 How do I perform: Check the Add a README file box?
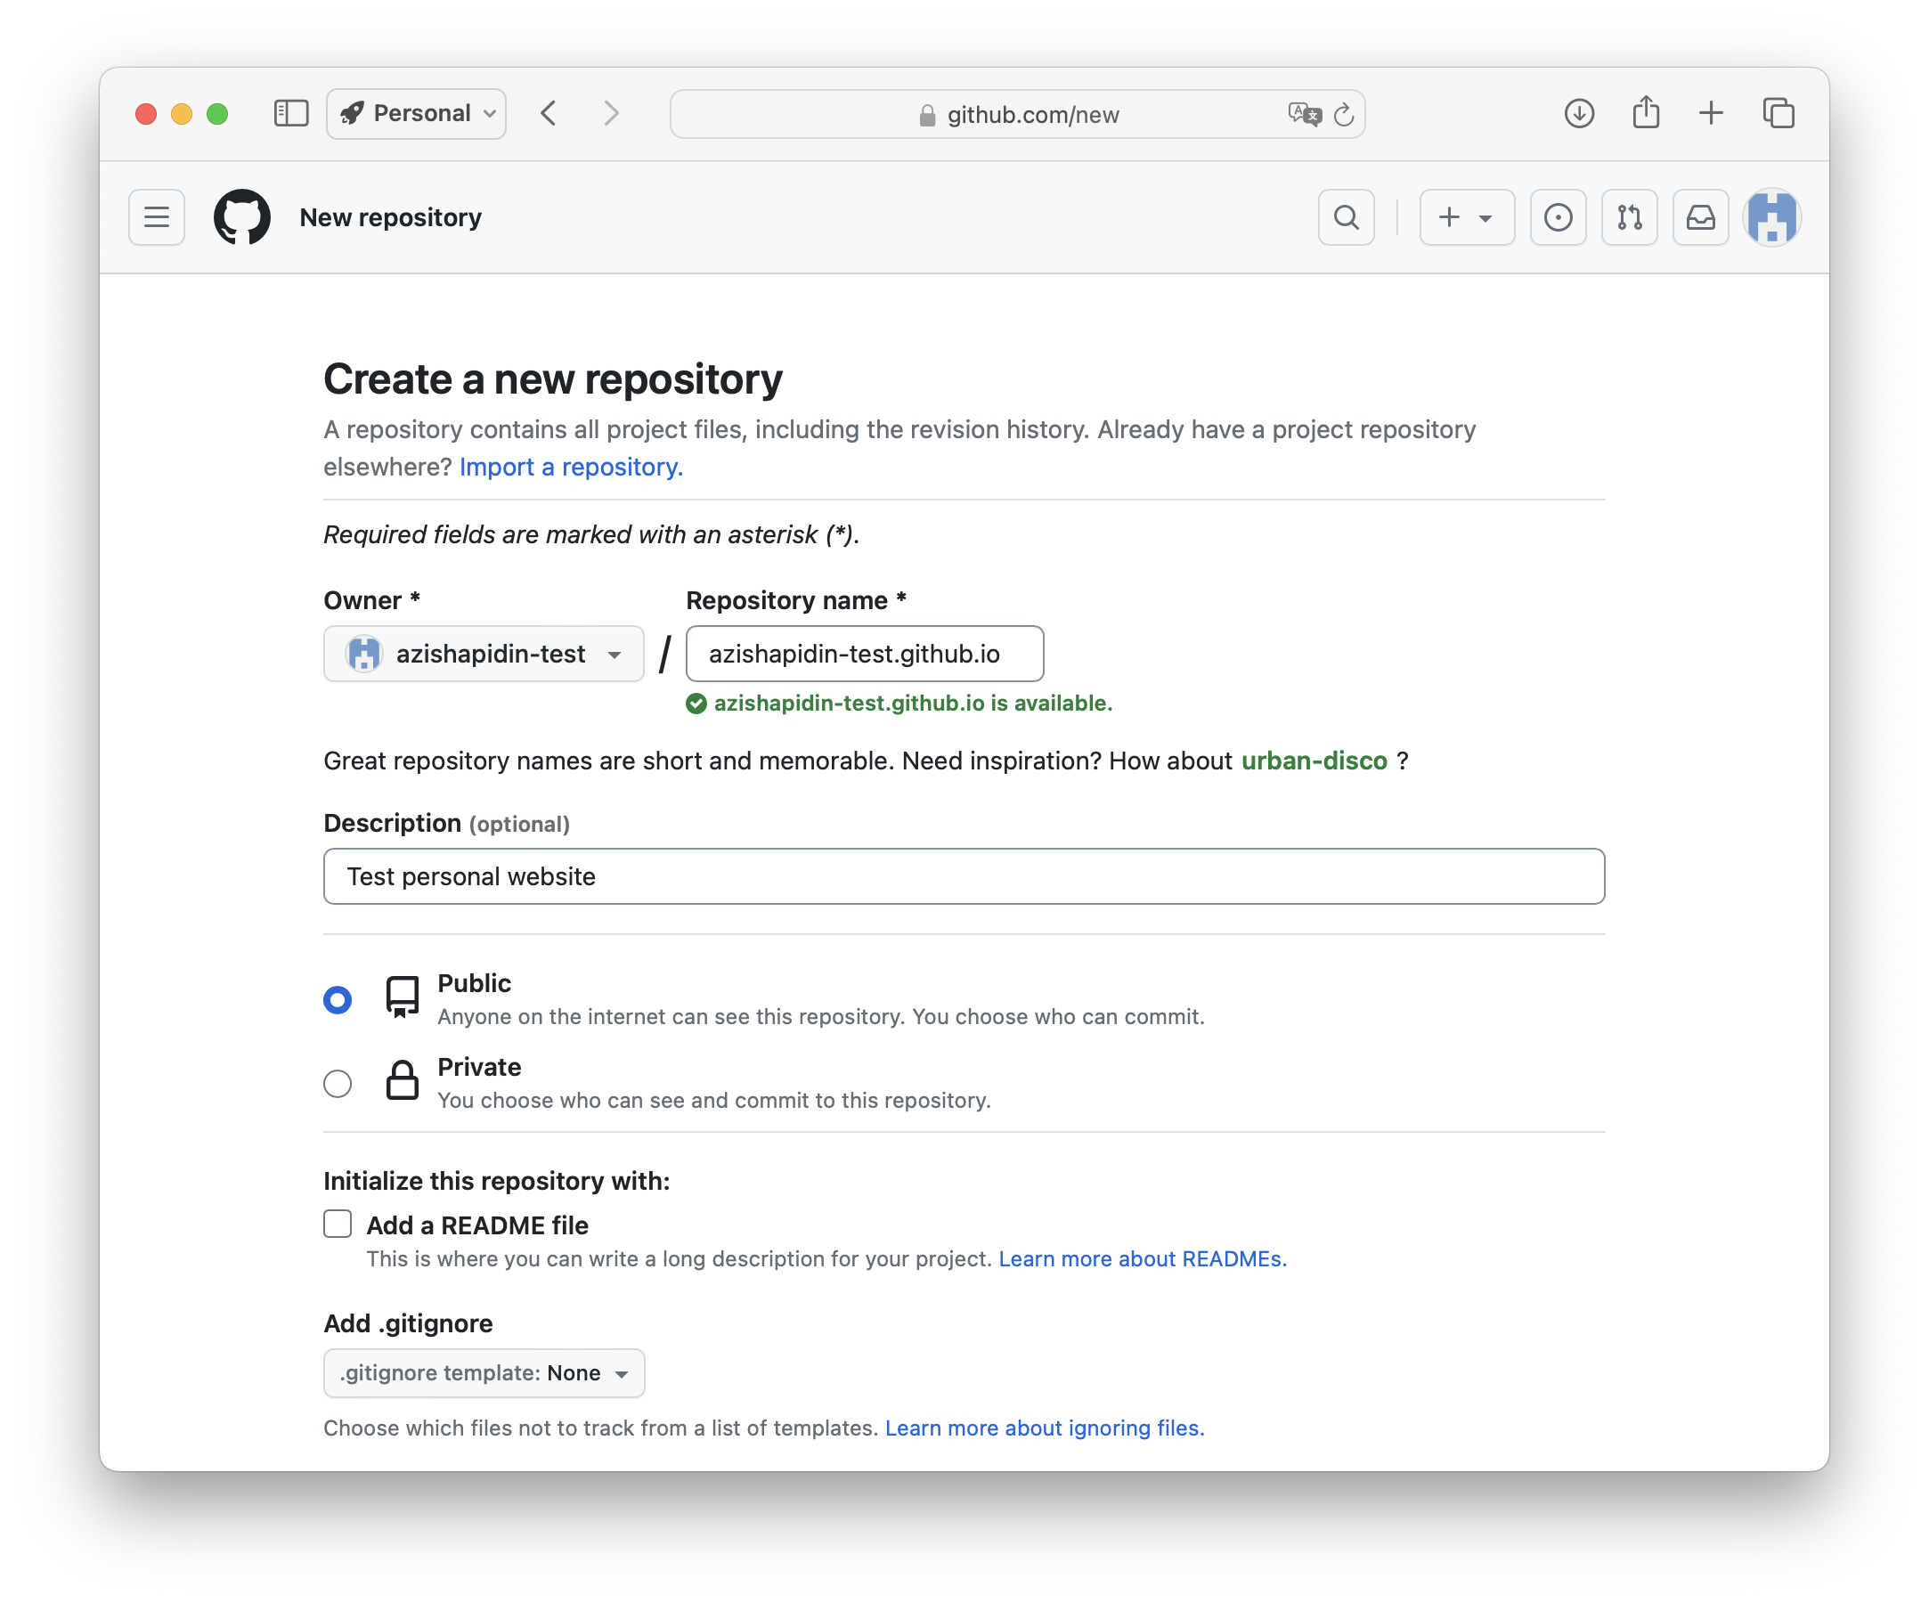coord(338,1224)
